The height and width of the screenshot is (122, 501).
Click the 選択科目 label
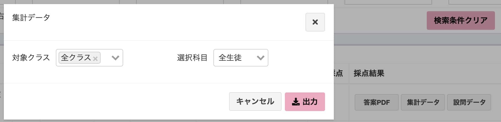[x=192, y=58]
